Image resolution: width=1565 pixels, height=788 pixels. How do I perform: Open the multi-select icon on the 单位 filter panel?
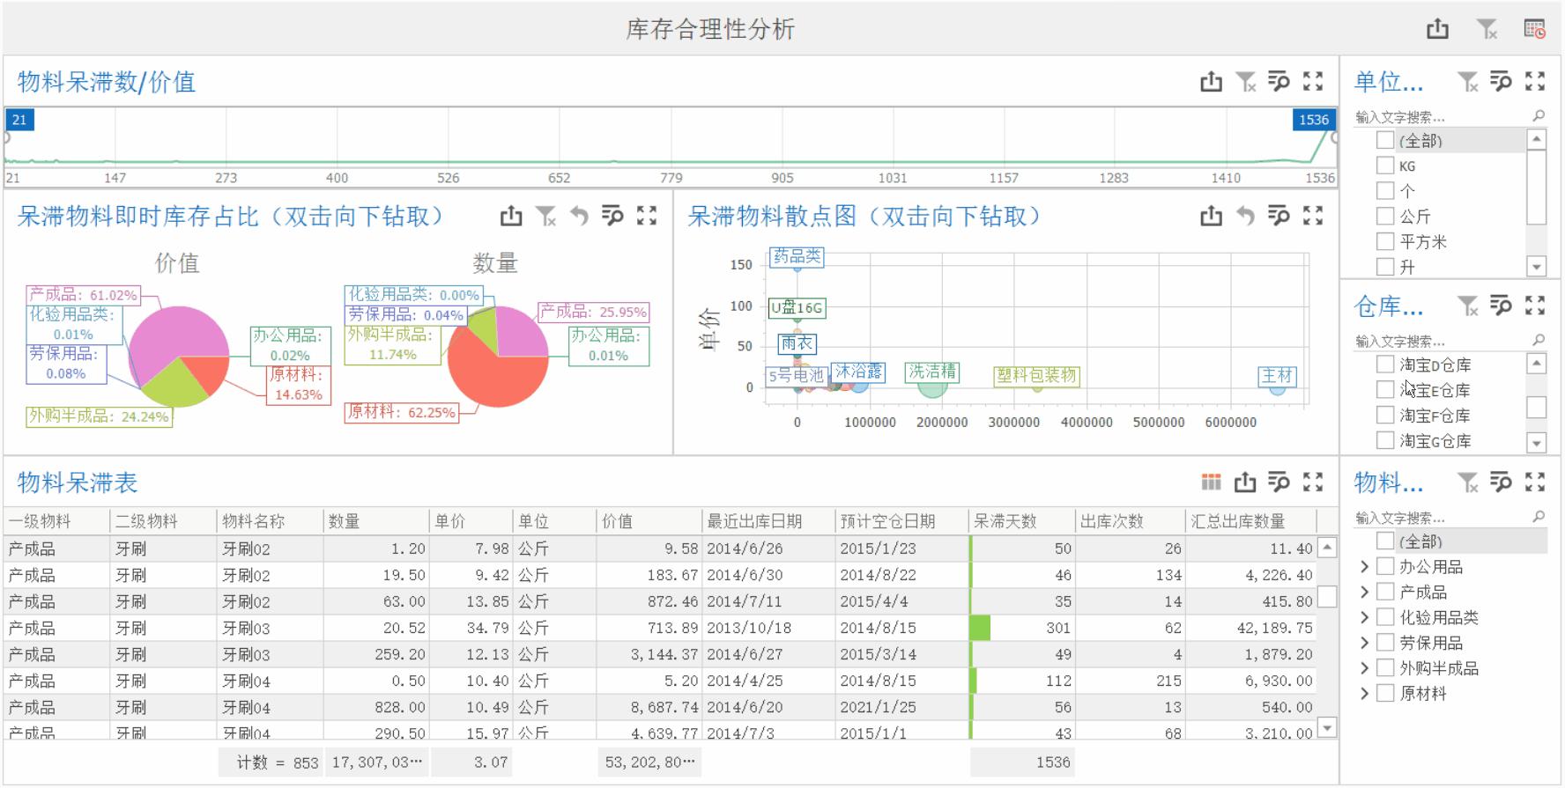tap(1501, 82)
